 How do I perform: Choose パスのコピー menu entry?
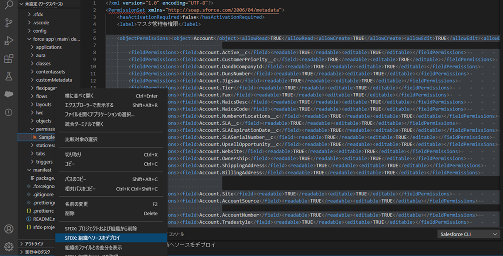(x=111, y=180)
